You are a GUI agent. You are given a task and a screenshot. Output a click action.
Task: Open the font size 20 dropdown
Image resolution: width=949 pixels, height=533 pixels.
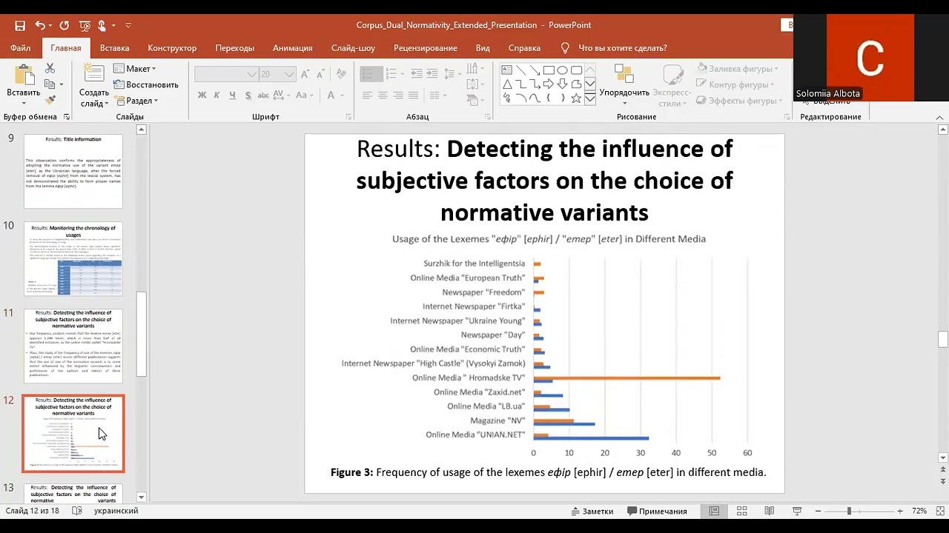point(289,74)
